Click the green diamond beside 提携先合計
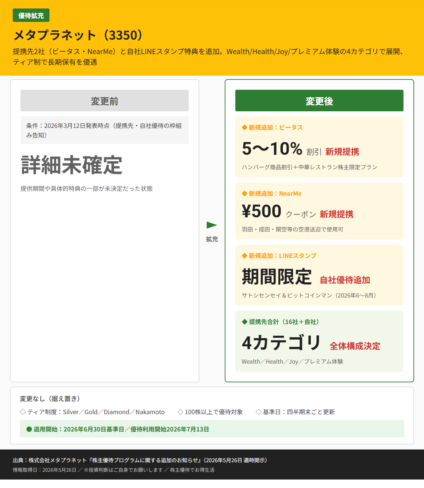424x488 pixels. click(x=245, y=322)
